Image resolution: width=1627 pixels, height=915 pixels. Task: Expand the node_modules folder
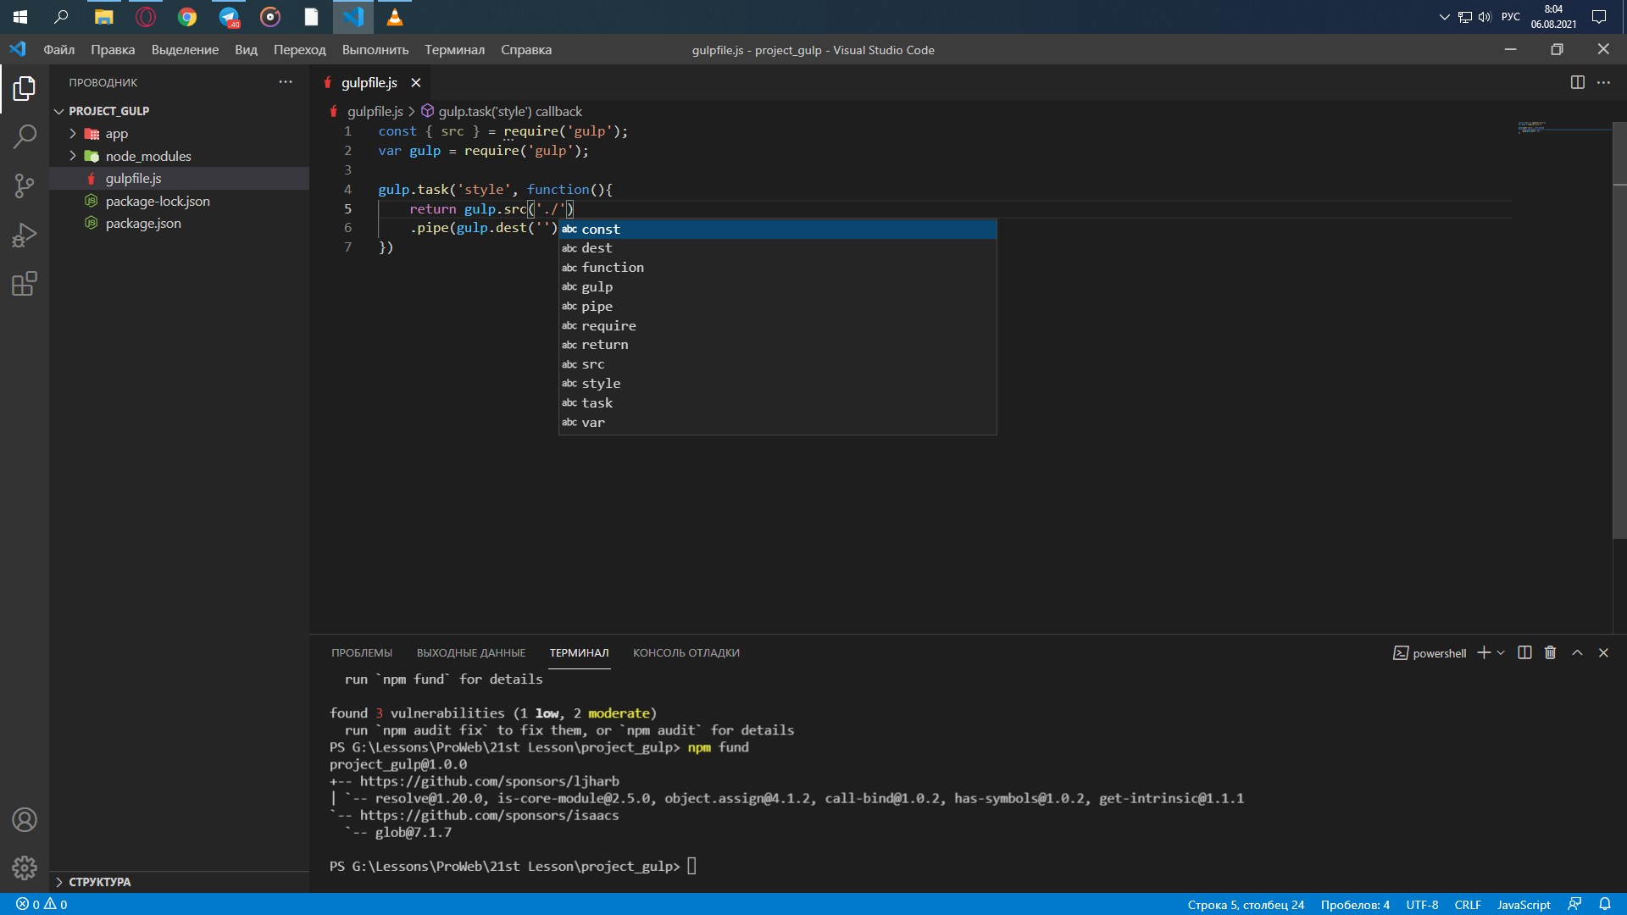click(x=180, y=156)
